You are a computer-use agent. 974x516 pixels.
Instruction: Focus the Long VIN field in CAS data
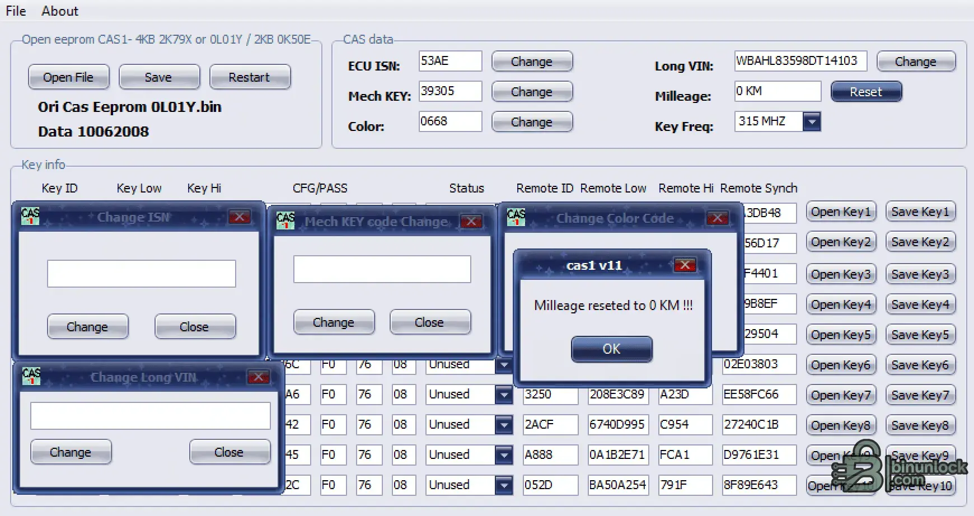click(800, 61)
